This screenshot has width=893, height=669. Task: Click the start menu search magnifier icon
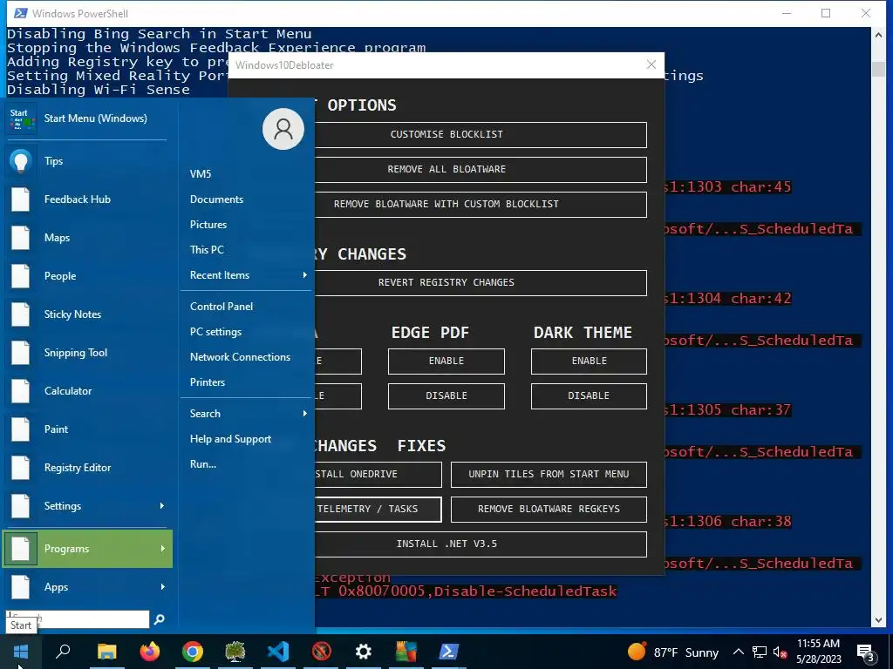160,619
